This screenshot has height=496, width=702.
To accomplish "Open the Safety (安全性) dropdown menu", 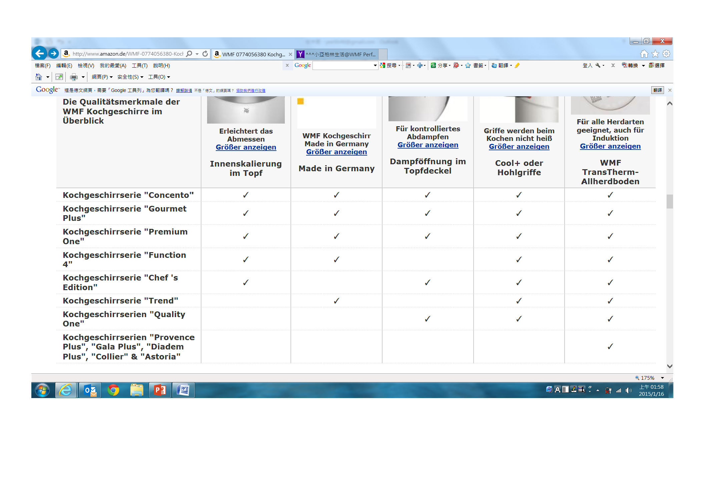I will pyautogui.click(x=130, y=77).
